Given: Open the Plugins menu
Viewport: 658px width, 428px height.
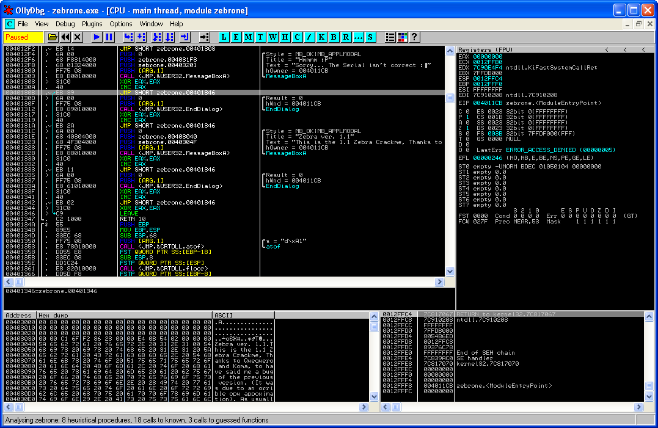Looking at the screenshot, I should [92, 24].
